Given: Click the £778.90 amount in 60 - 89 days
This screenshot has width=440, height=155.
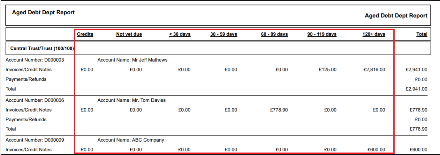Looking at the screenshot, I should (279, 110).
